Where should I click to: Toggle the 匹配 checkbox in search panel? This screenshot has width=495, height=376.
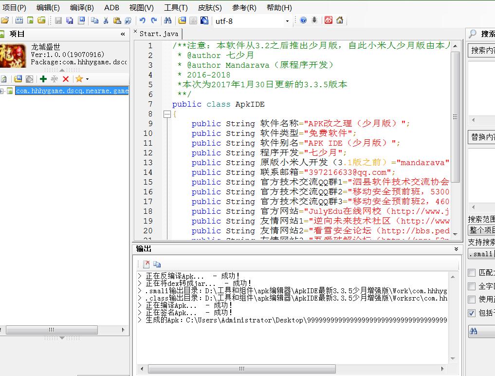point(472,273)
